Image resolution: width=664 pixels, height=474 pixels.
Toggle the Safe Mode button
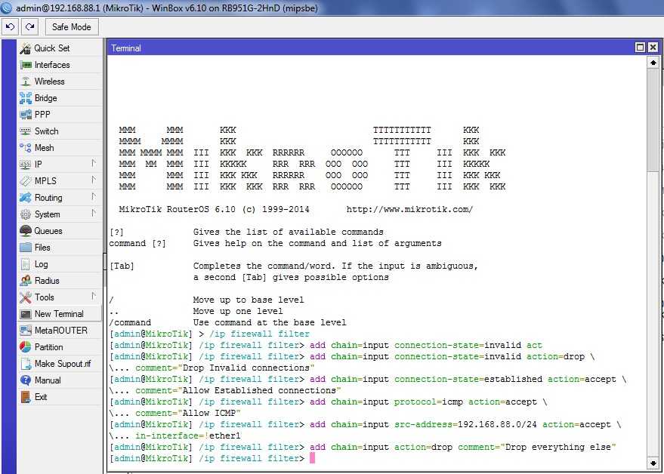click(71, 26)
